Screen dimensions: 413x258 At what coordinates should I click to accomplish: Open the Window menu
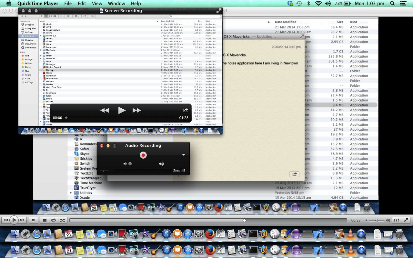click(116, 4)
